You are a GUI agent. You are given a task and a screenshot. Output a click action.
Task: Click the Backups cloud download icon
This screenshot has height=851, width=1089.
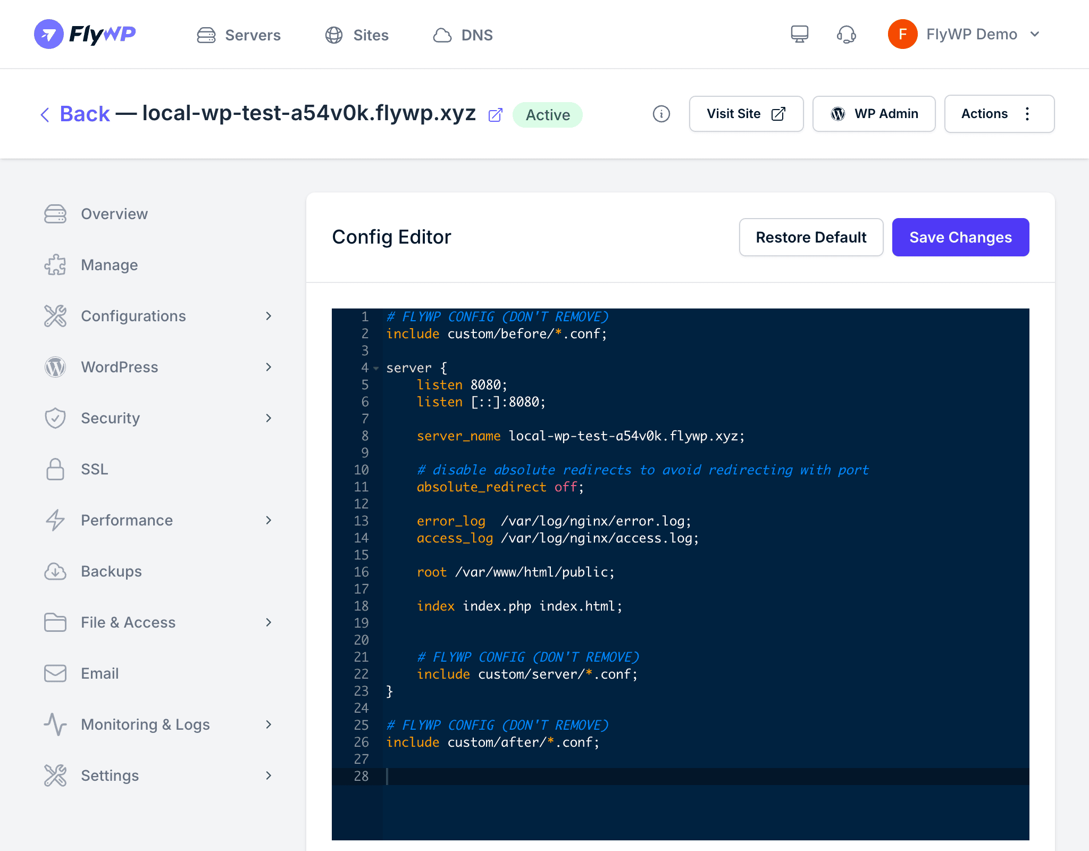pos(55,571)
